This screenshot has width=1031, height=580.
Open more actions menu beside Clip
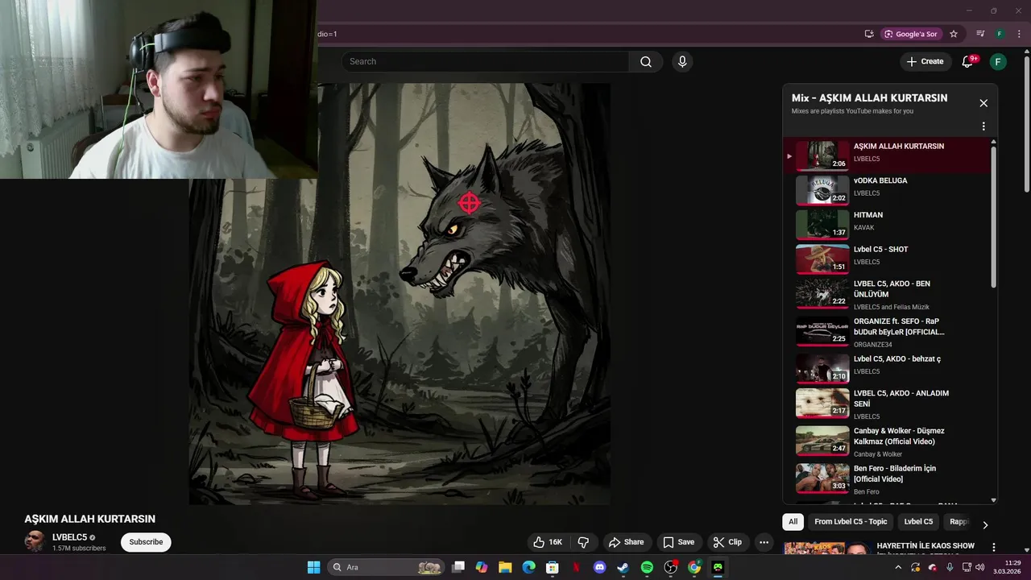764,542
